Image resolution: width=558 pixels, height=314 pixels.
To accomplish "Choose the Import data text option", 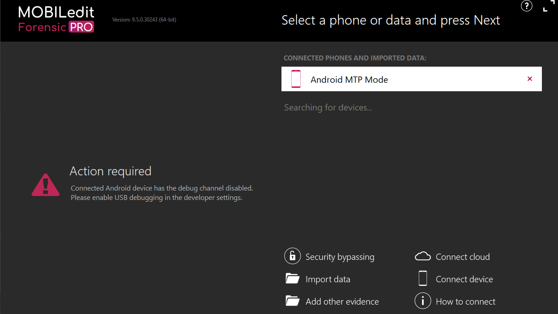I will [x=328, y=279].
